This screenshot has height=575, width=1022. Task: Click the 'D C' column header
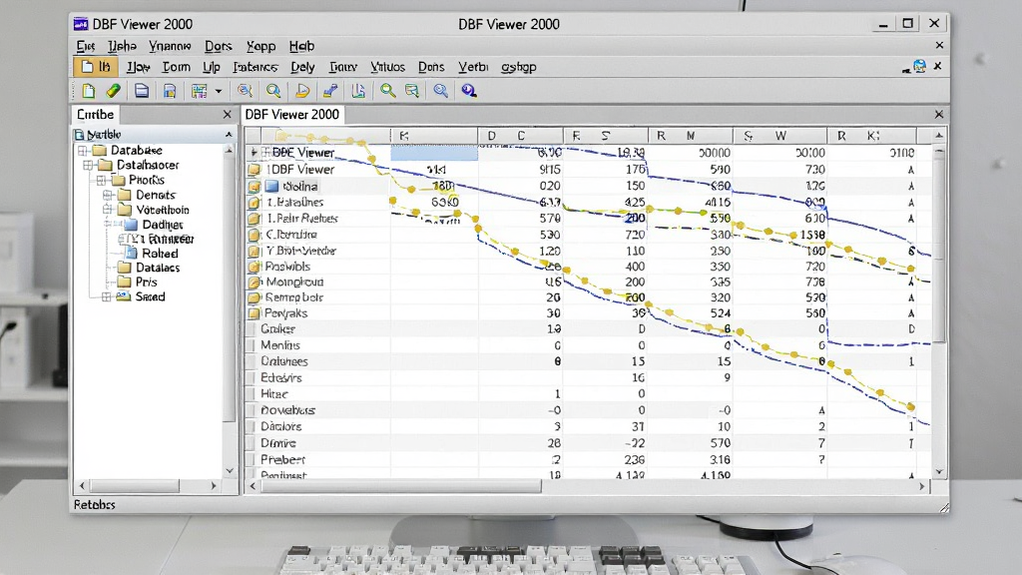tap(520, 136)
